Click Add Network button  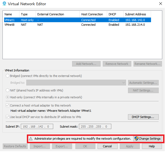click(86, 64)
